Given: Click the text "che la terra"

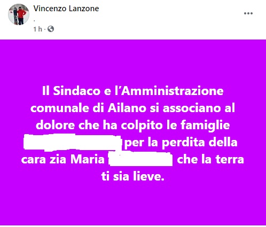Looking at the screenshot, I should click(x=210, y=159).
